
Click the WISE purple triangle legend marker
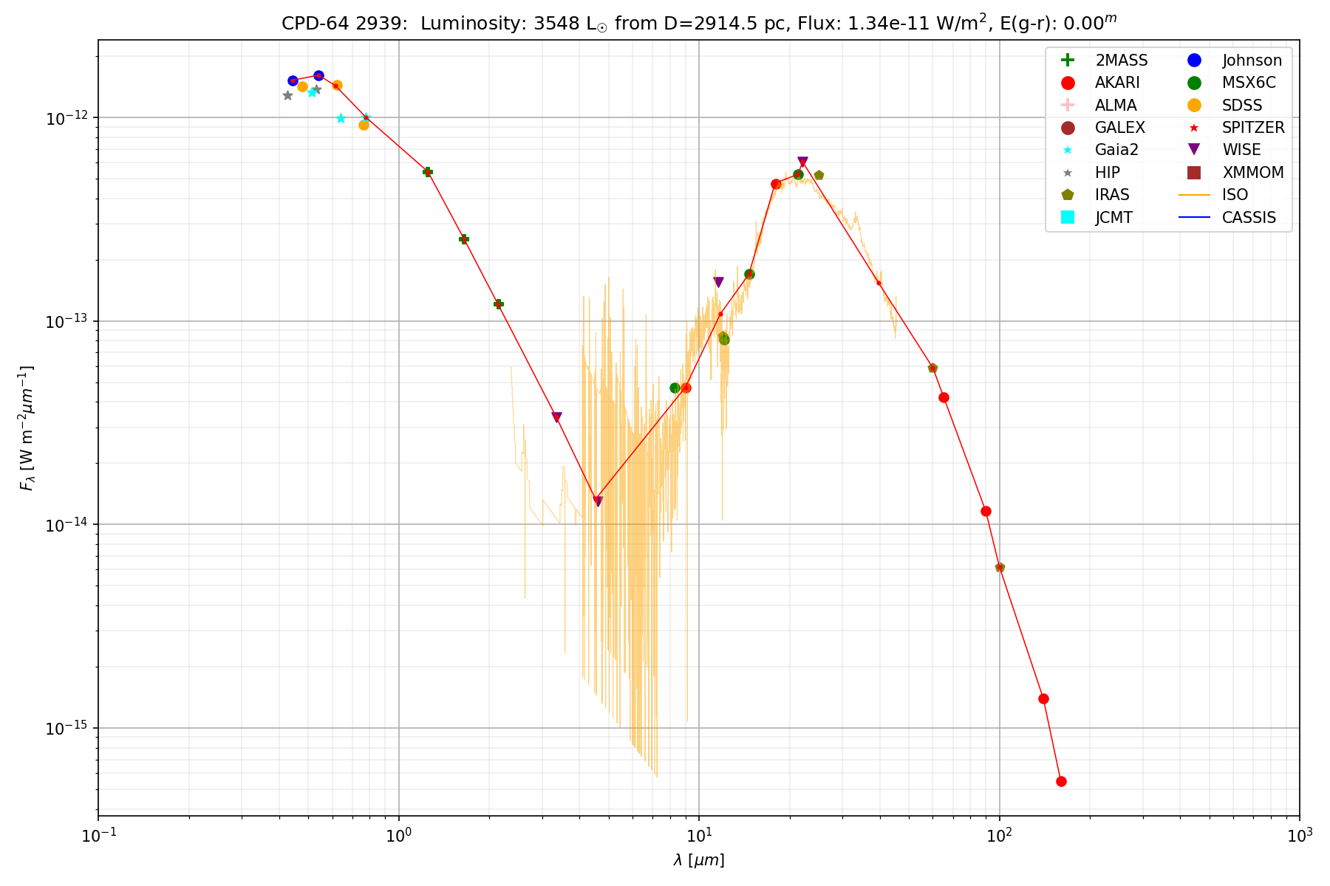1194,150
